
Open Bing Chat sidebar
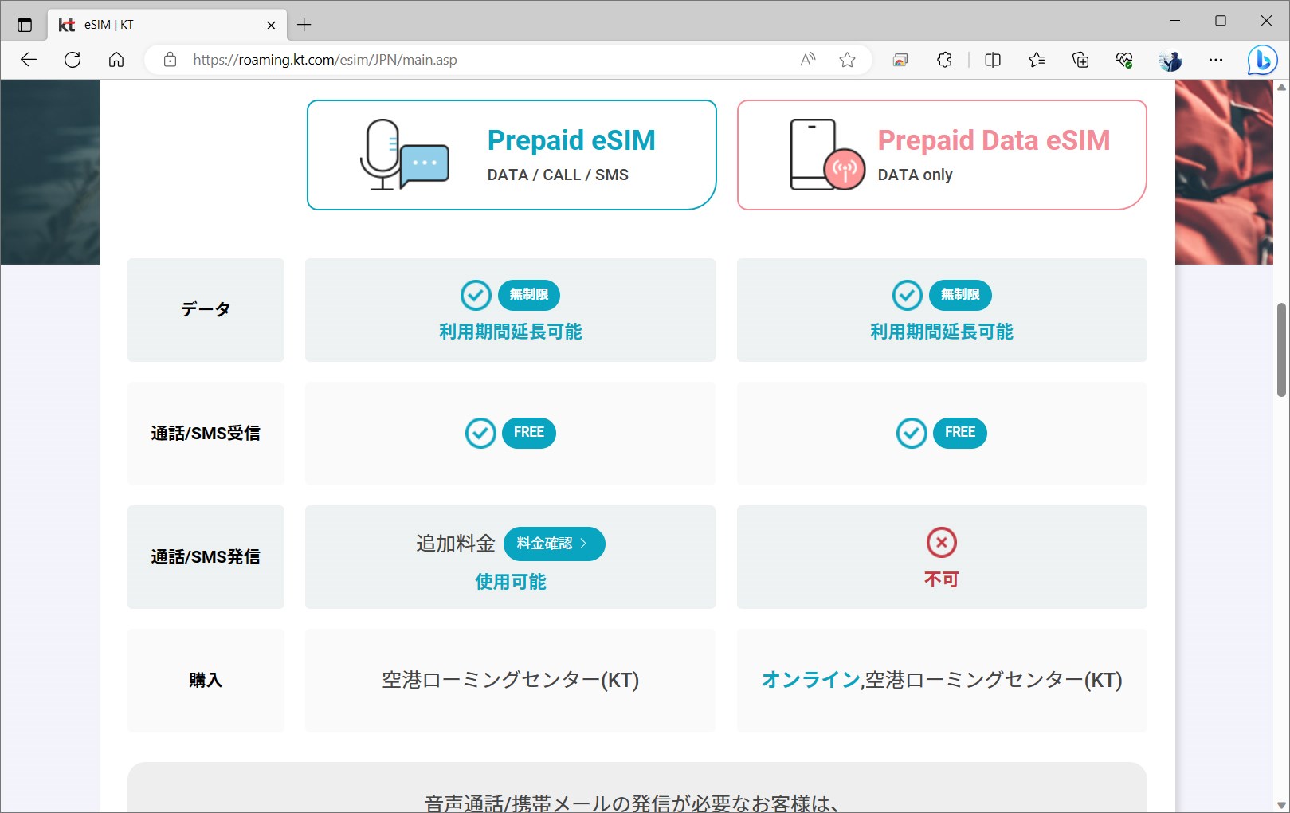(1261, 60)
